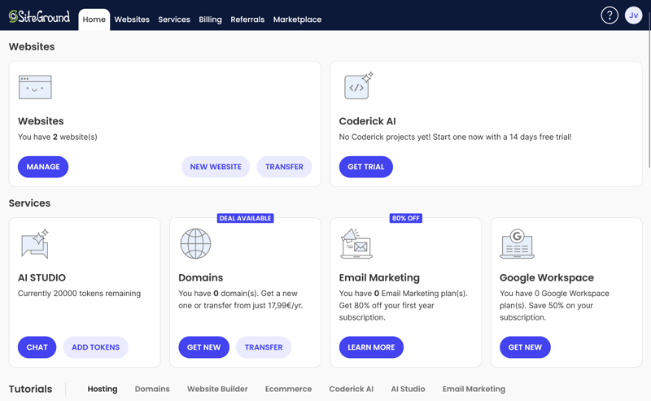This screenshot has height=401, width=651.
Task: Click LEARN MORE for Email Marketing
Action: (x=371, y=347)
